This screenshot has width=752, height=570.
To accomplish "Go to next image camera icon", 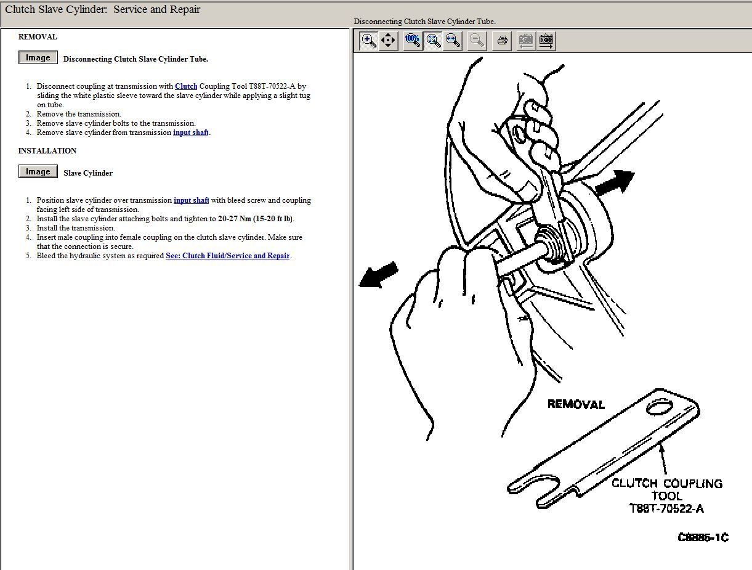I will (546, 41).
